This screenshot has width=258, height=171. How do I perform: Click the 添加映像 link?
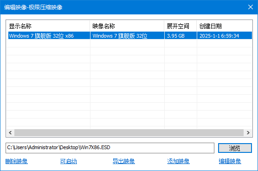tap(178, 161)
